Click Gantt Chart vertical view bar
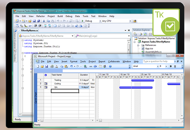190x130 pixels. [36, 98]
